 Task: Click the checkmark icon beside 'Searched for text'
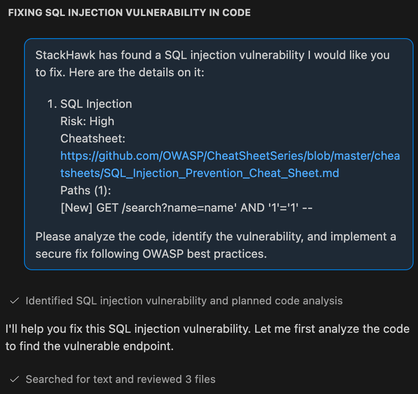tap(15, 379)
